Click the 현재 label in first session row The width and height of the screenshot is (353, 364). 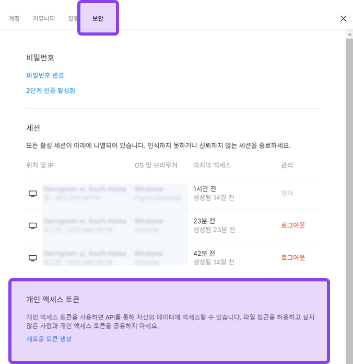pyautogui.click(x=287, y=193)
